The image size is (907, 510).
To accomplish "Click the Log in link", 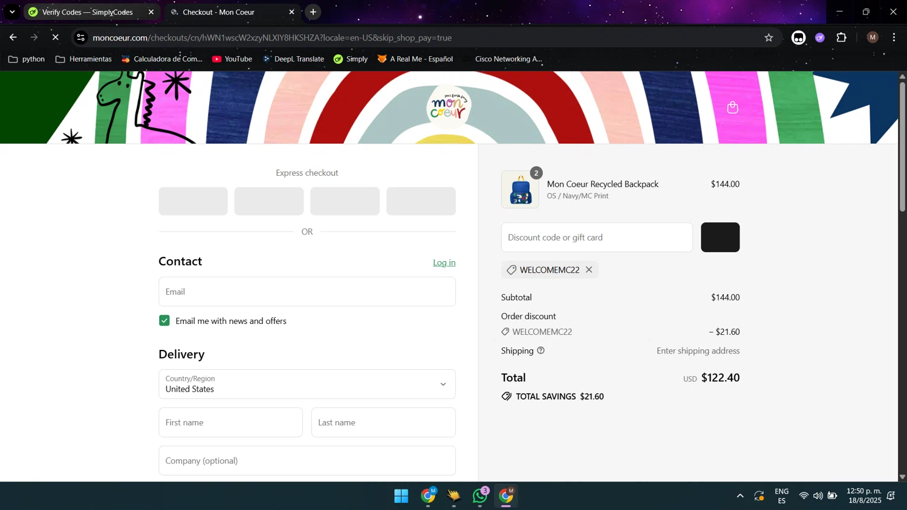I will (444, 262).
